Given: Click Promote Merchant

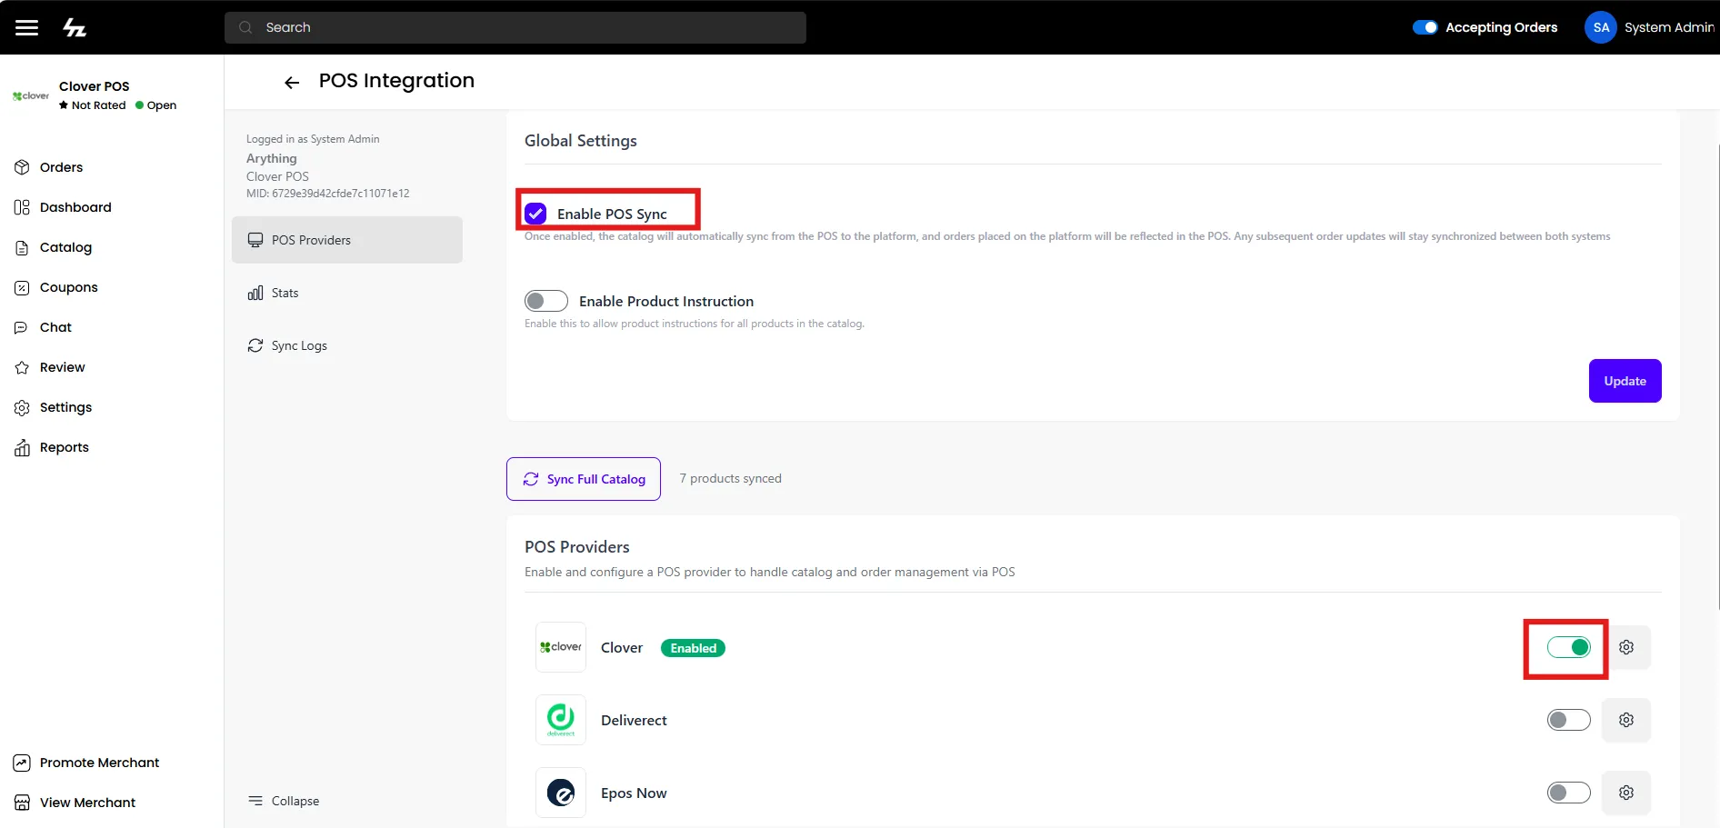Looking at the screenshot, I should point(86,763).
